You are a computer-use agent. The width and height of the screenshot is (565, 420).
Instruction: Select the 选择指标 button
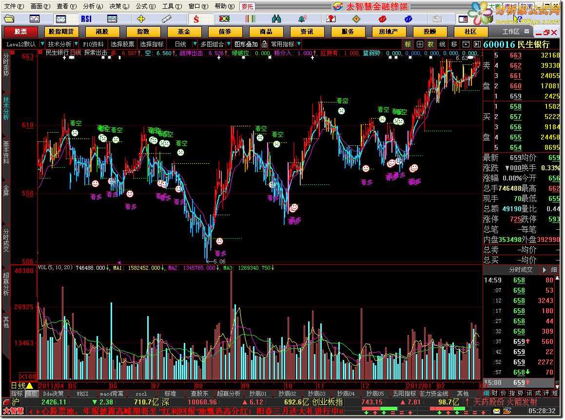152,44
